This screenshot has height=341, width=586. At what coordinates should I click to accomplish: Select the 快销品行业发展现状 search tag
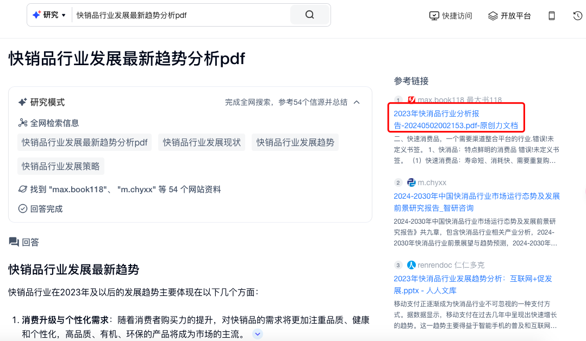[x=201, y=142]
